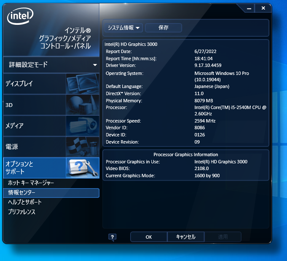287x261 pixels.
Task: Expand the 詳細設定モード mode dropdown
Action: [x=51, y=65]
